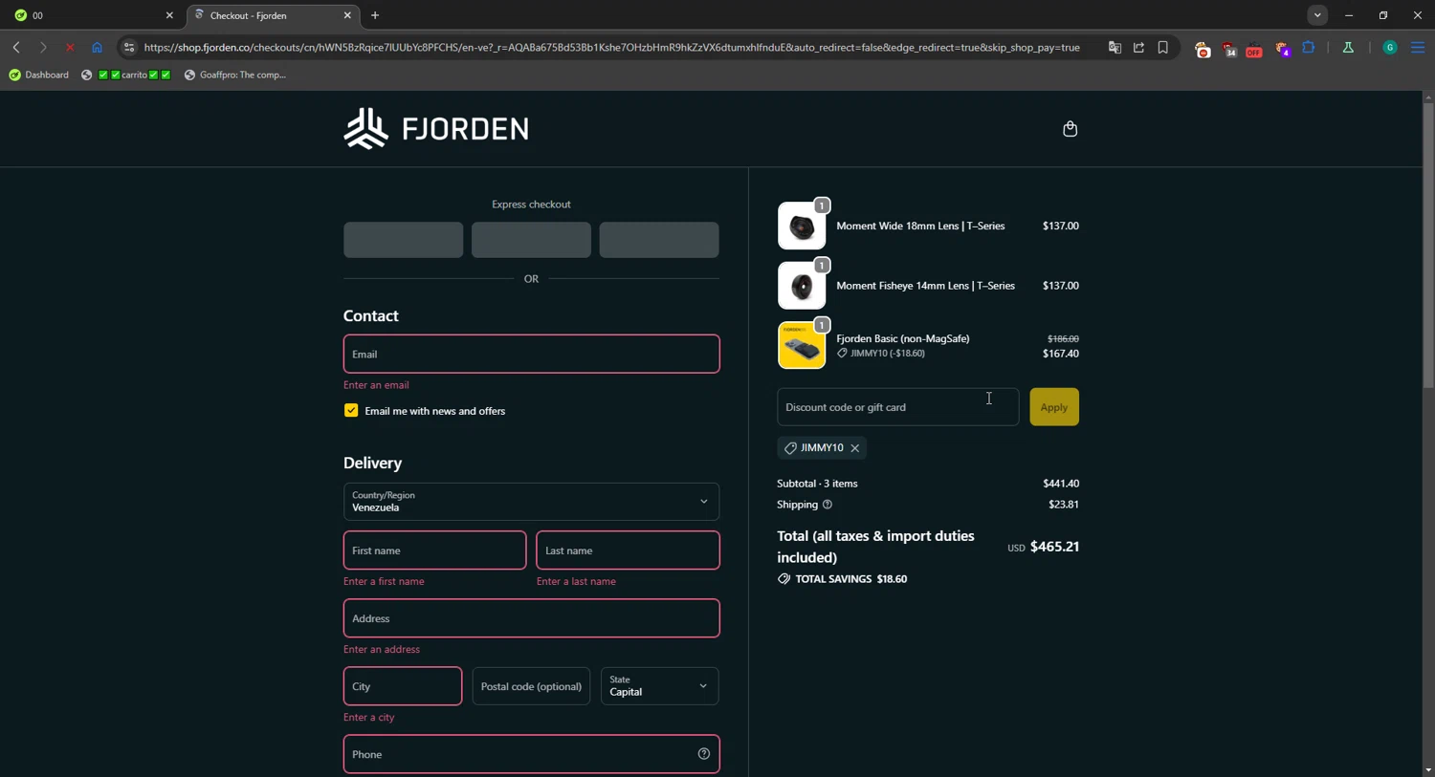Screen dimensions: 1435x777
Task: Click the 'Enter an email' error message
Action: [x=376, y=385]
